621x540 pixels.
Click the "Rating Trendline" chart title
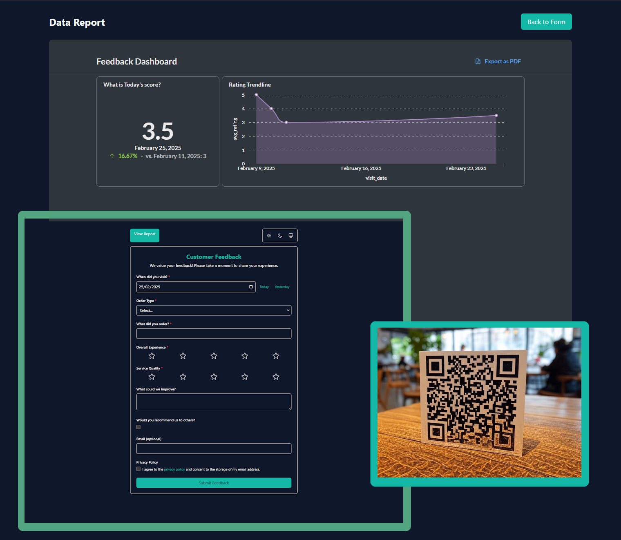coord(250,85)
